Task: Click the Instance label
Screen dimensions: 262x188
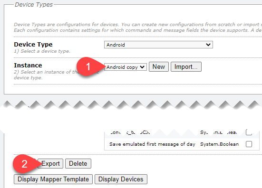Action: 28,65
